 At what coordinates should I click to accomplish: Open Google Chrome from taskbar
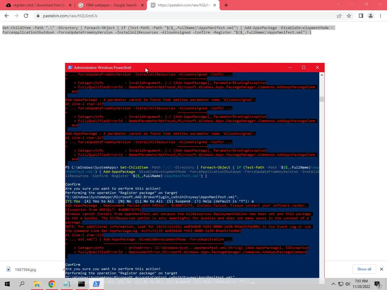pyautogui.click(x=52, y=284)
